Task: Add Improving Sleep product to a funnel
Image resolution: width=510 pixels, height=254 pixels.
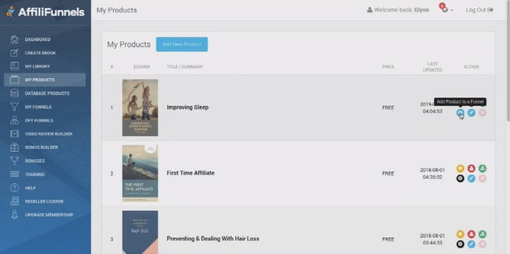Action: point(460,113)
